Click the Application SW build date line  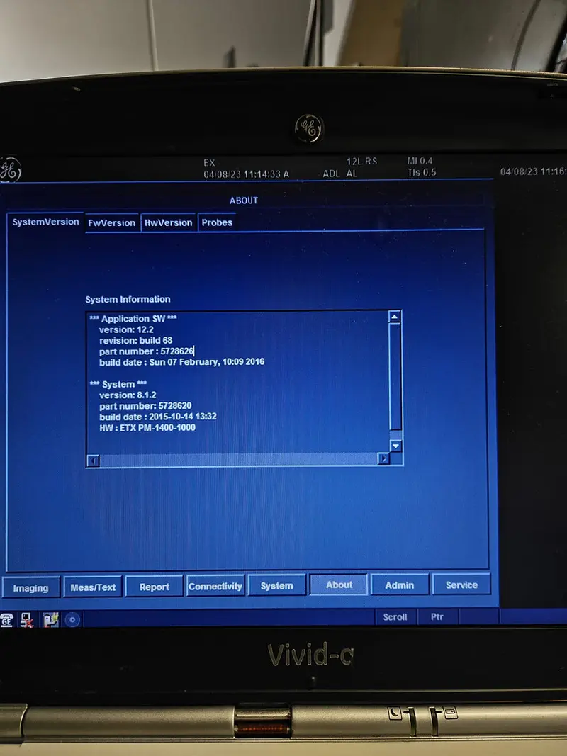181,361
